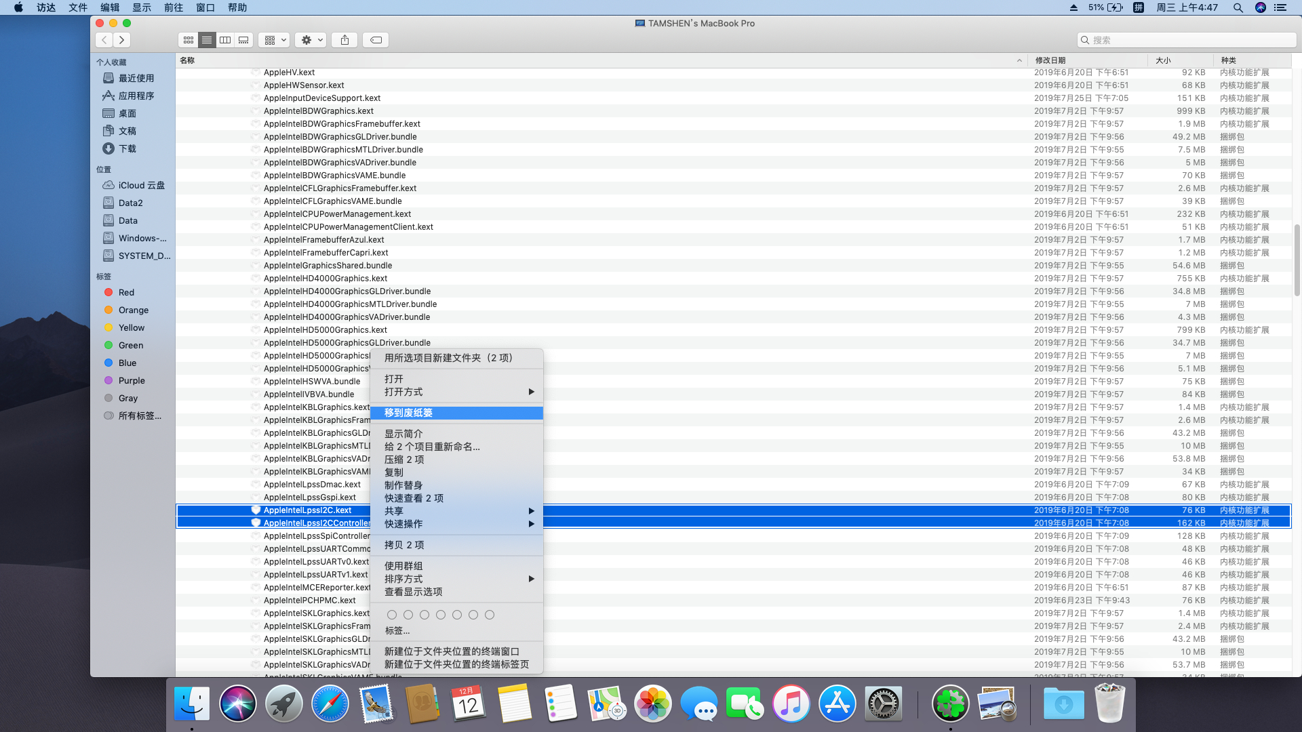1302x732 pixels.
Task: Open the Trash in the dock
Action: 1110,704
